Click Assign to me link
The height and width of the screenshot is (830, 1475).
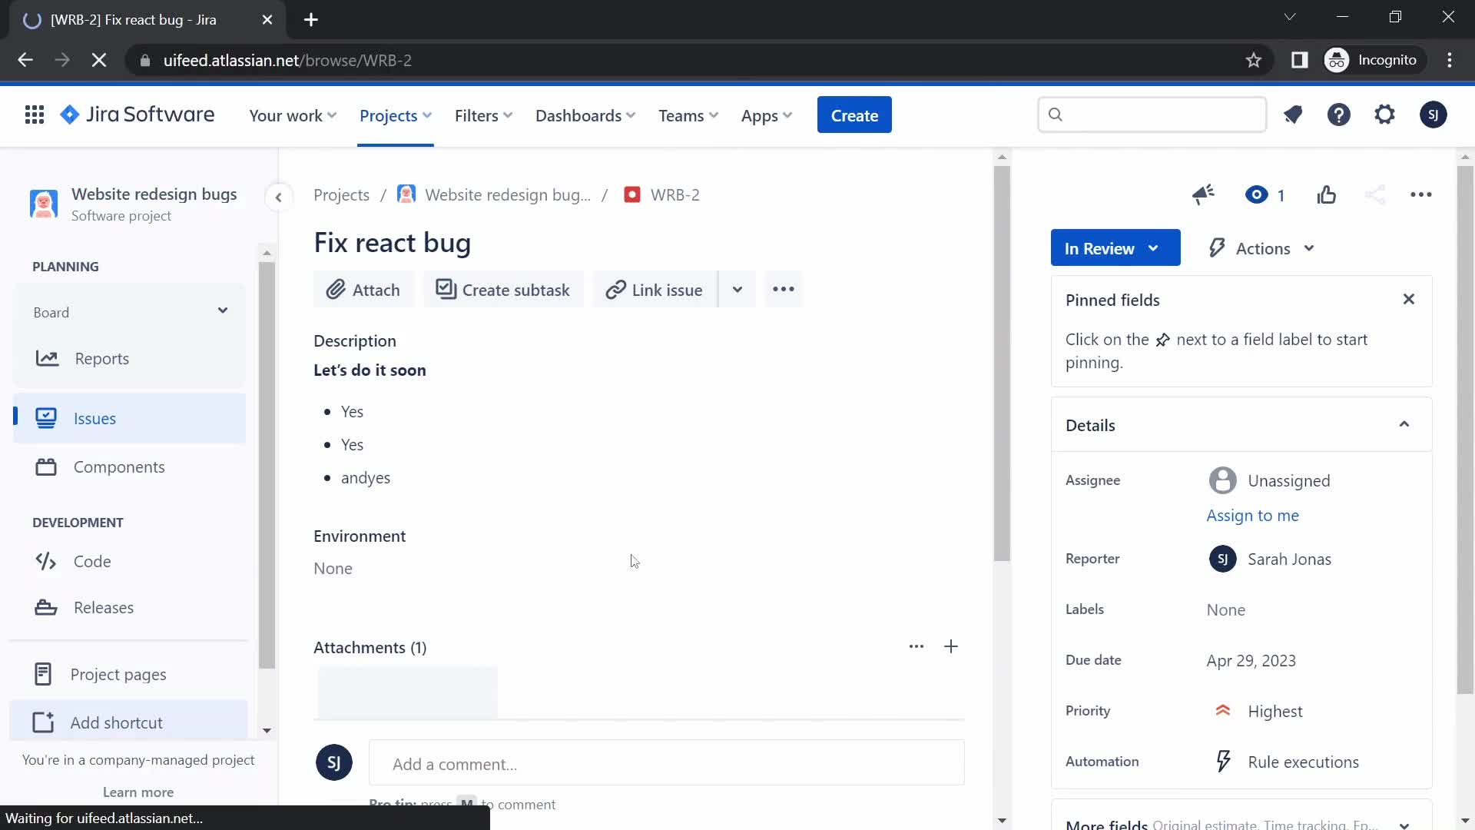point(1253,515)
